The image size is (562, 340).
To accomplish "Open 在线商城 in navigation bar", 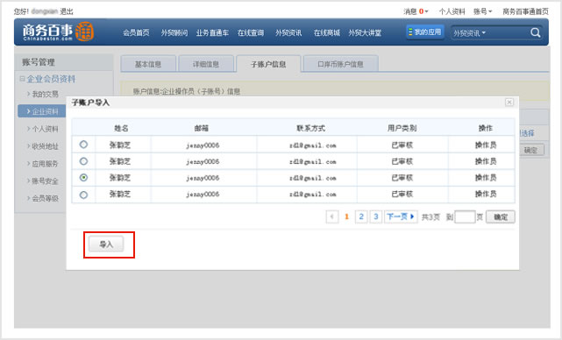I will (326, 32).
